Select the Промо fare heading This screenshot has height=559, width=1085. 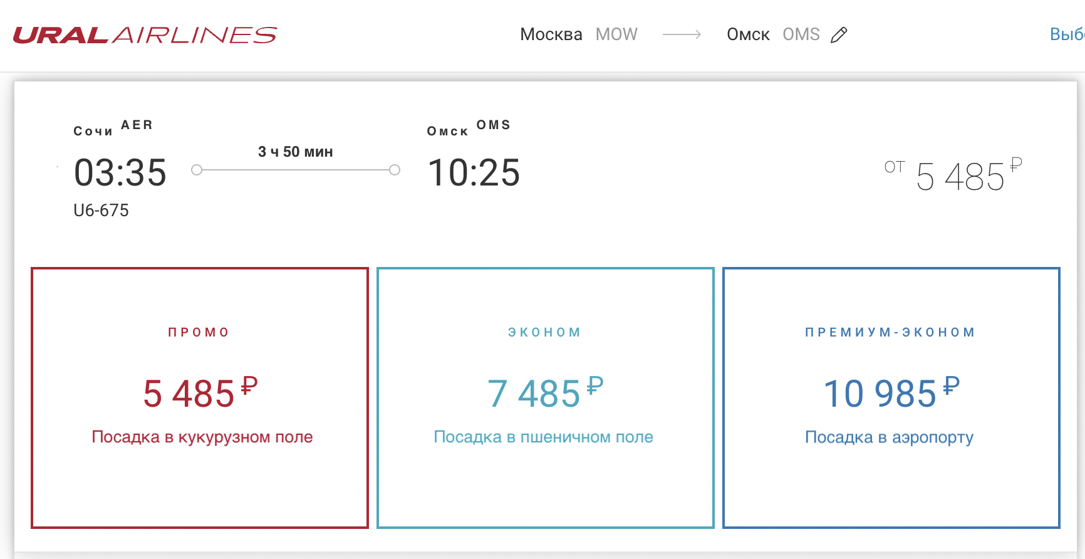(x=199, y=332)
